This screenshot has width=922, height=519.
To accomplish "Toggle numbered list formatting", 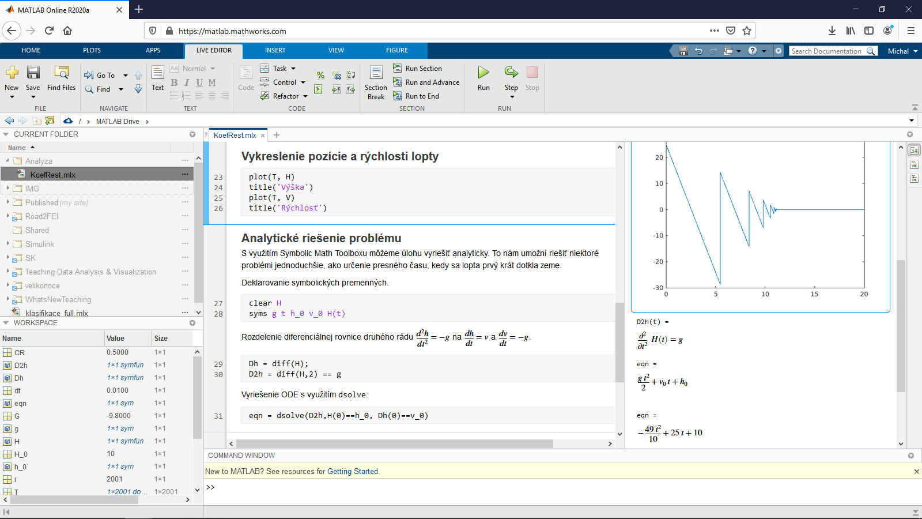I will (187, 96).
